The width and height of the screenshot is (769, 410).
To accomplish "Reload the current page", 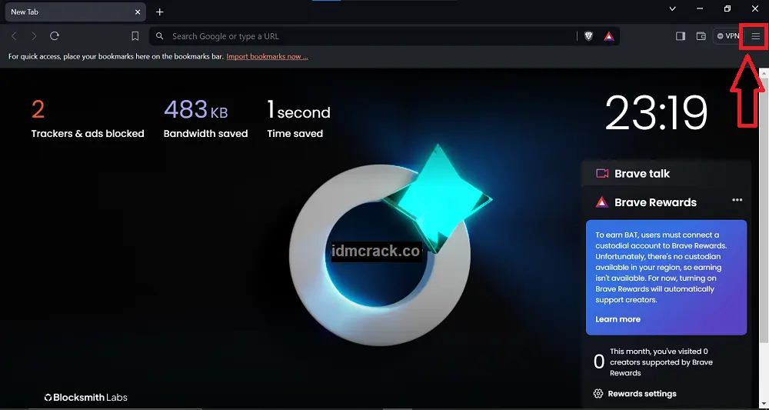I will pyautogui.click(x=55, y=36).
